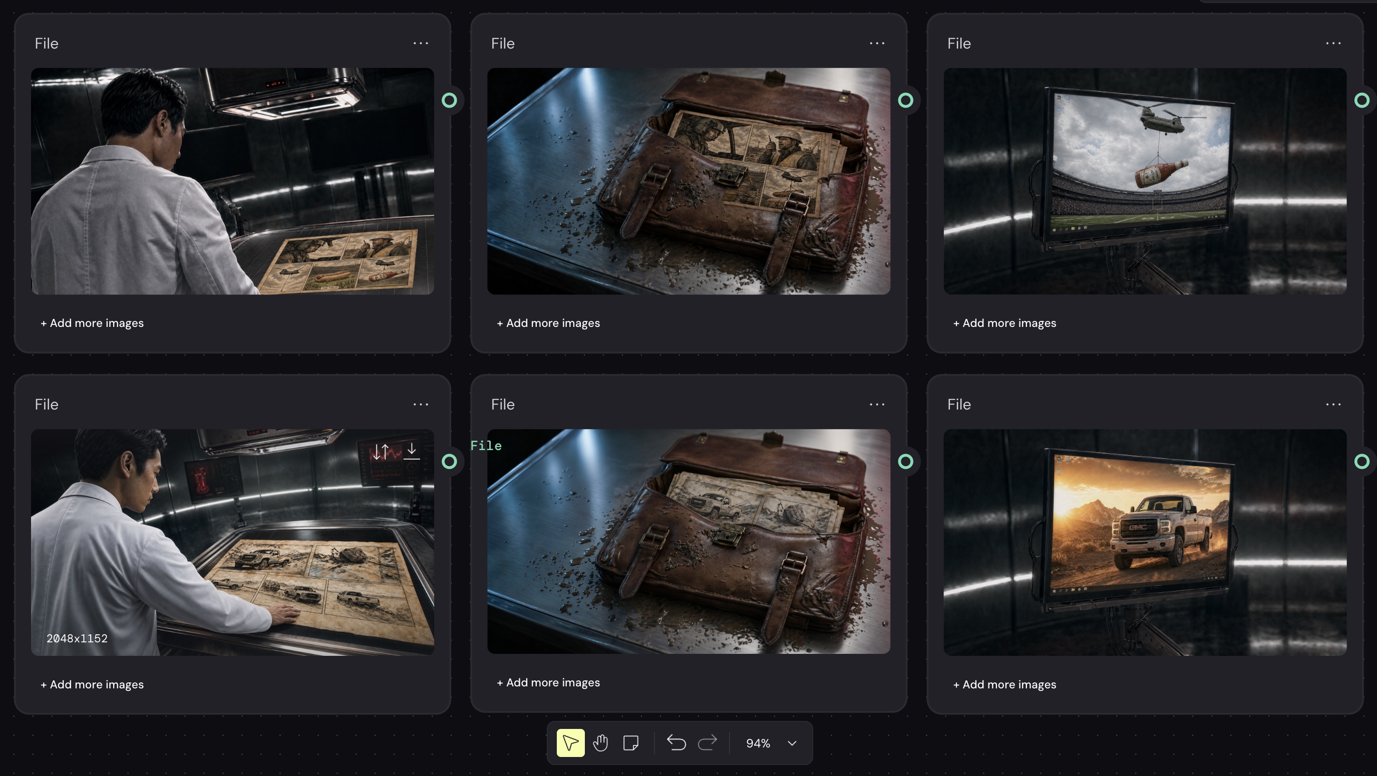Click output port of man-with-soldier-comic File node

(450, 100)
